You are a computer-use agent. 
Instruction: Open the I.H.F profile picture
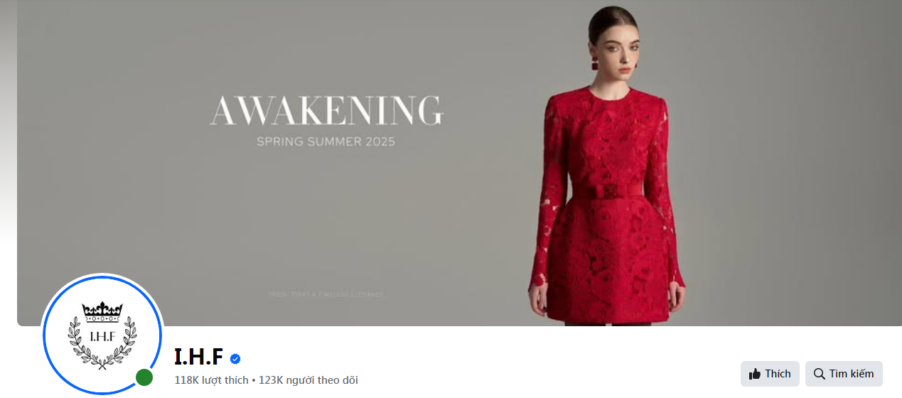tap(102, 334)
